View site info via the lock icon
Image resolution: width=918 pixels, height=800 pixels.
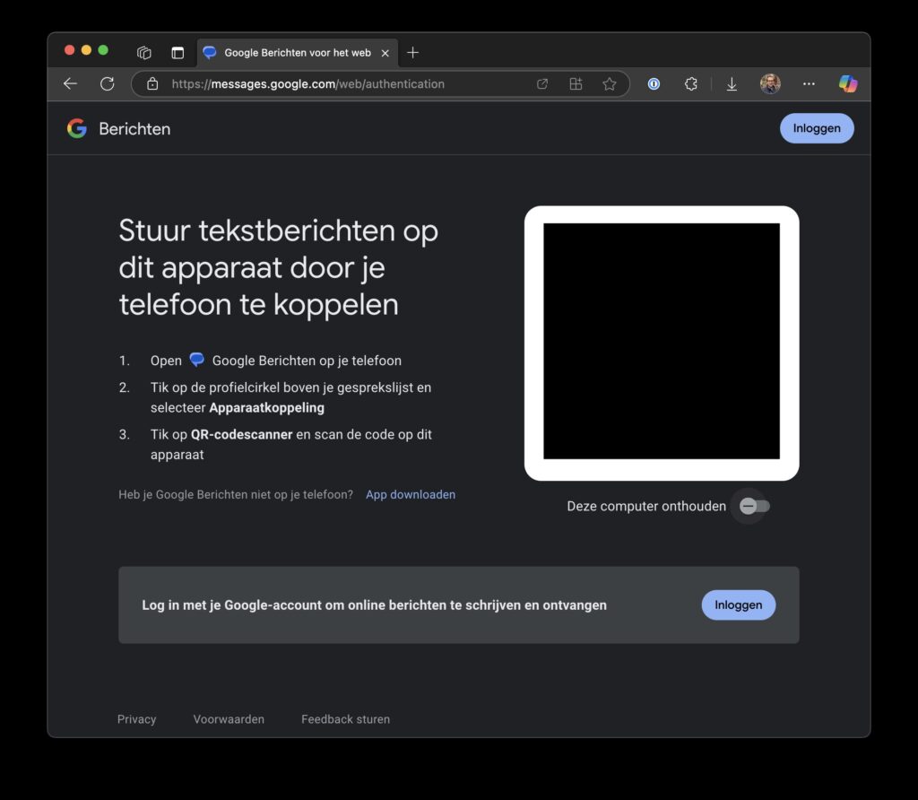[152, 83]
